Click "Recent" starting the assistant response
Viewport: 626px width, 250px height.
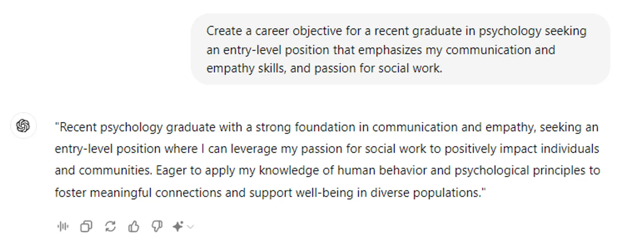pyautogui.click(x=78, y=127)
